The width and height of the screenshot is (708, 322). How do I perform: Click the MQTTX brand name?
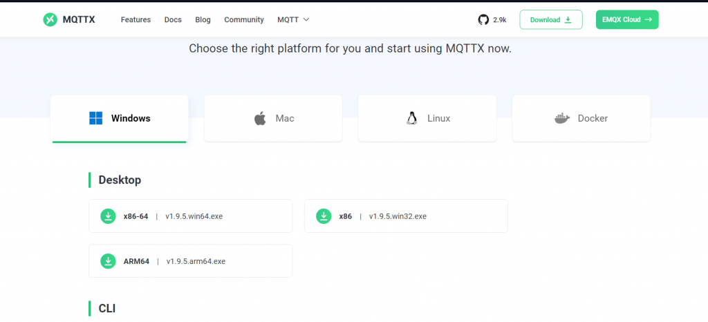point(79,20)
